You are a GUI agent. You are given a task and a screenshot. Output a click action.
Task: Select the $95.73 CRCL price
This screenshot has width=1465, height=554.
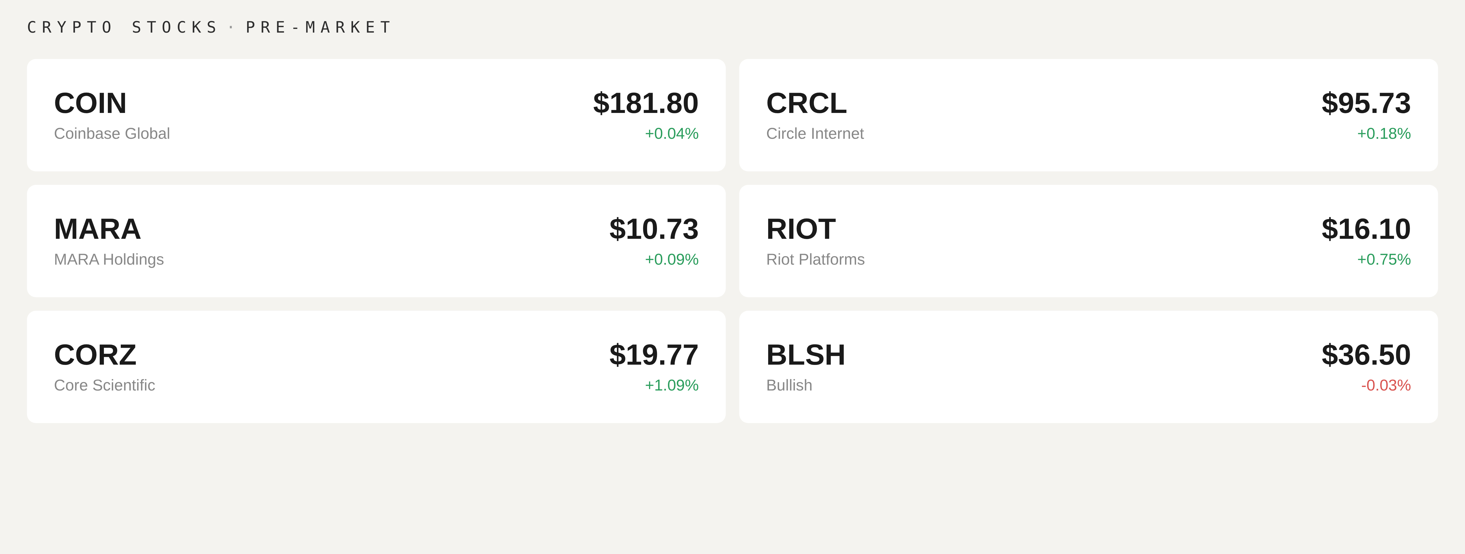click(1366, 103)
